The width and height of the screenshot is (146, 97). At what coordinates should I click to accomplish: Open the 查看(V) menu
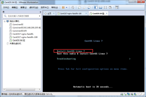pos(23,7)
